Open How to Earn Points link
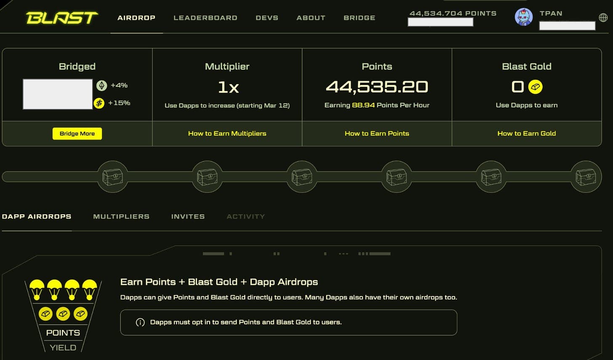 pos(377,133)
